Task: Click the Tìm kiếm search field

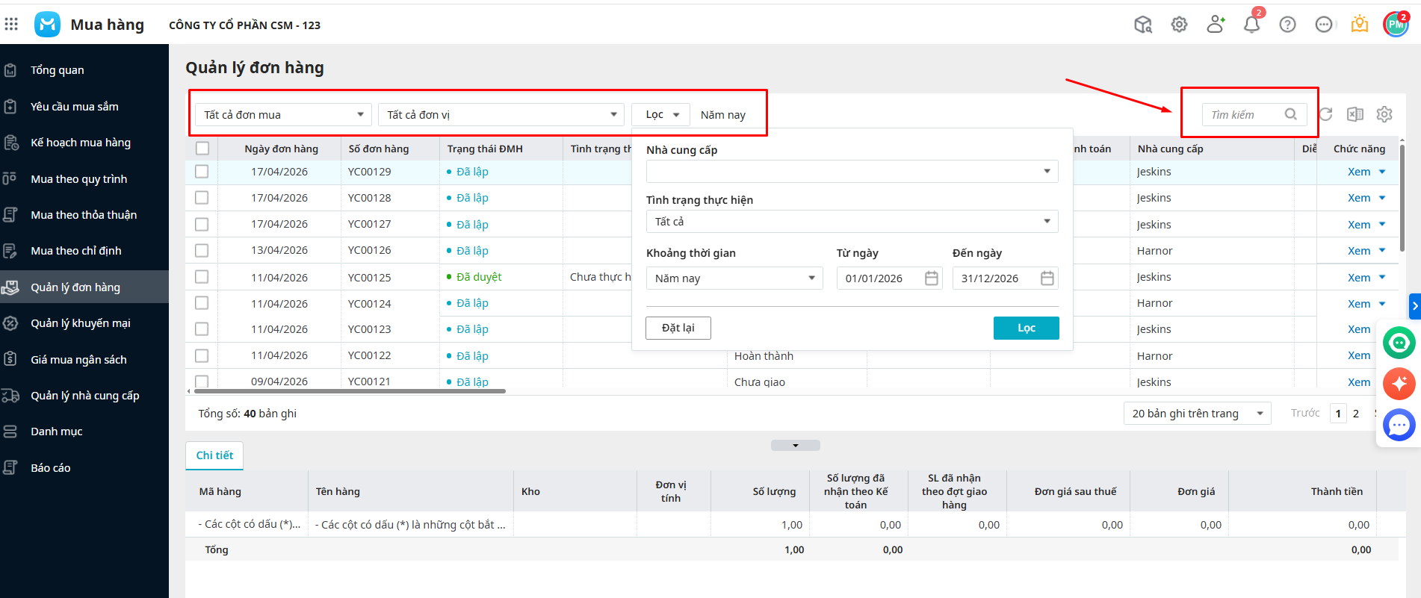Action: click(x=1244, y=115)
